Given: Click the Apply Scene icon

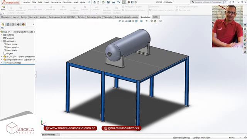Looking at the screenshot, I should (x=155, y=21).
